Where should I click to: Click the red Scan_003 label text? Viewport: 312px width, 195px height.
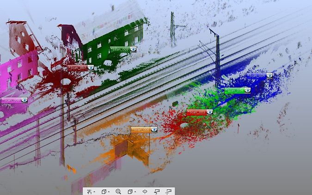point(196,112)
